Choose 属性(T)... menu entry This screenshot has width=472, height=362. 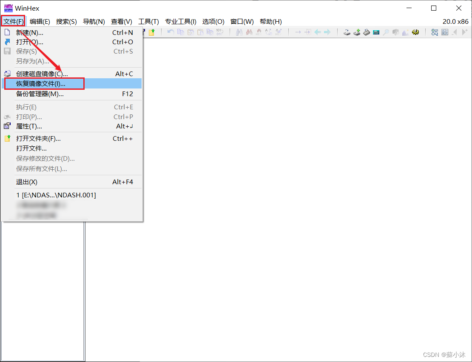pos(71,126)
